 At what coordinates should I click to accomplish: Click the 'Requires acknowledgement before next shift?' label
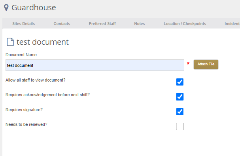[47, 95]
